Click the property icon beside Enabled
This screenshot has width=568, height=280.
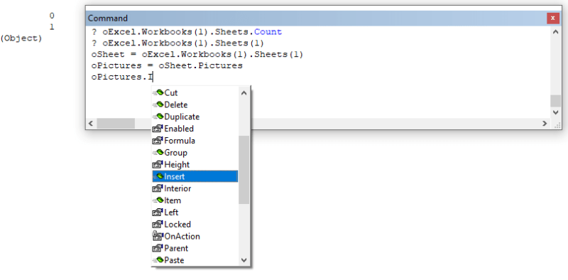point(158,129)
